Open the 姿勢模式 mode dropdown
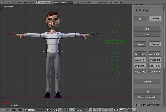 [x=34, y=110]
